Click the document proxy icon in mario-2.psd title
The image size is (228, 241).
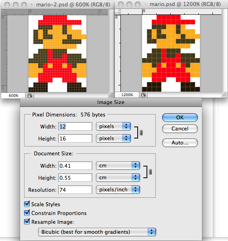pyautogui.click(x=32, y=5)
